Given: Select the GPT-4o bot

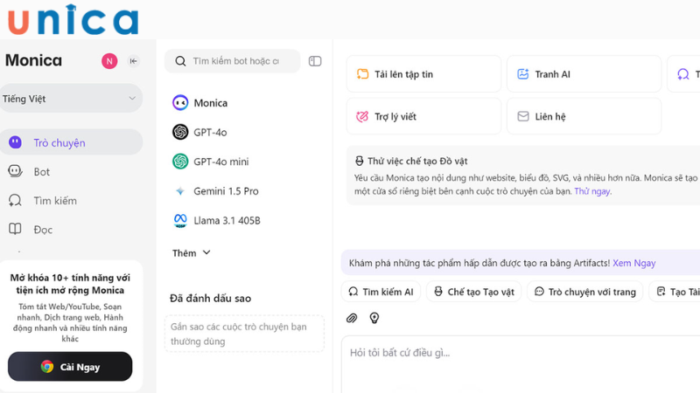Looking at the screenshot, I should coord(210,132).
